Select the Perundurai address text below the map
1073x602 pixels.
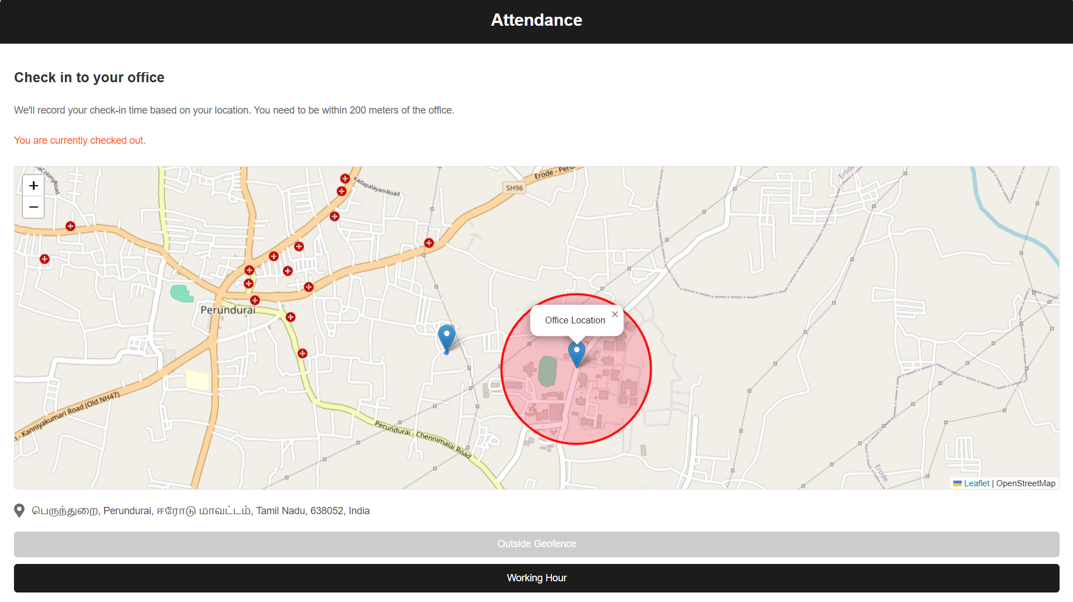coord(200,510)
